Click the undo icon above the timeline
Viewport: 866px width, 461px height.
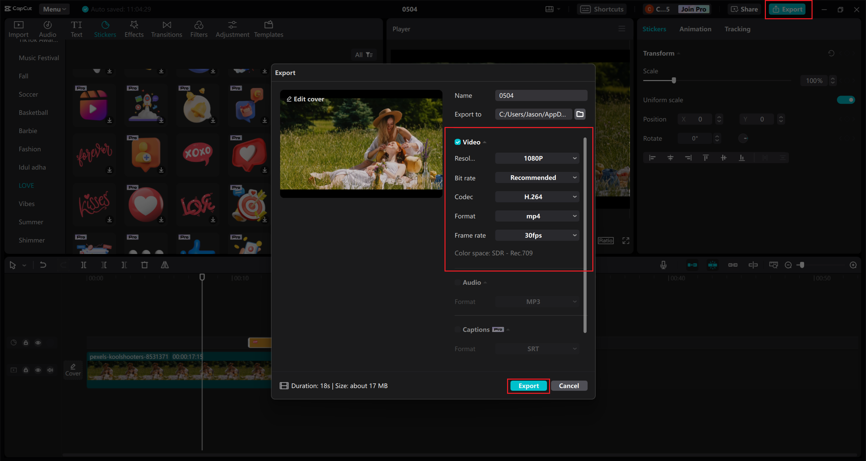click(x=43, y=265)
